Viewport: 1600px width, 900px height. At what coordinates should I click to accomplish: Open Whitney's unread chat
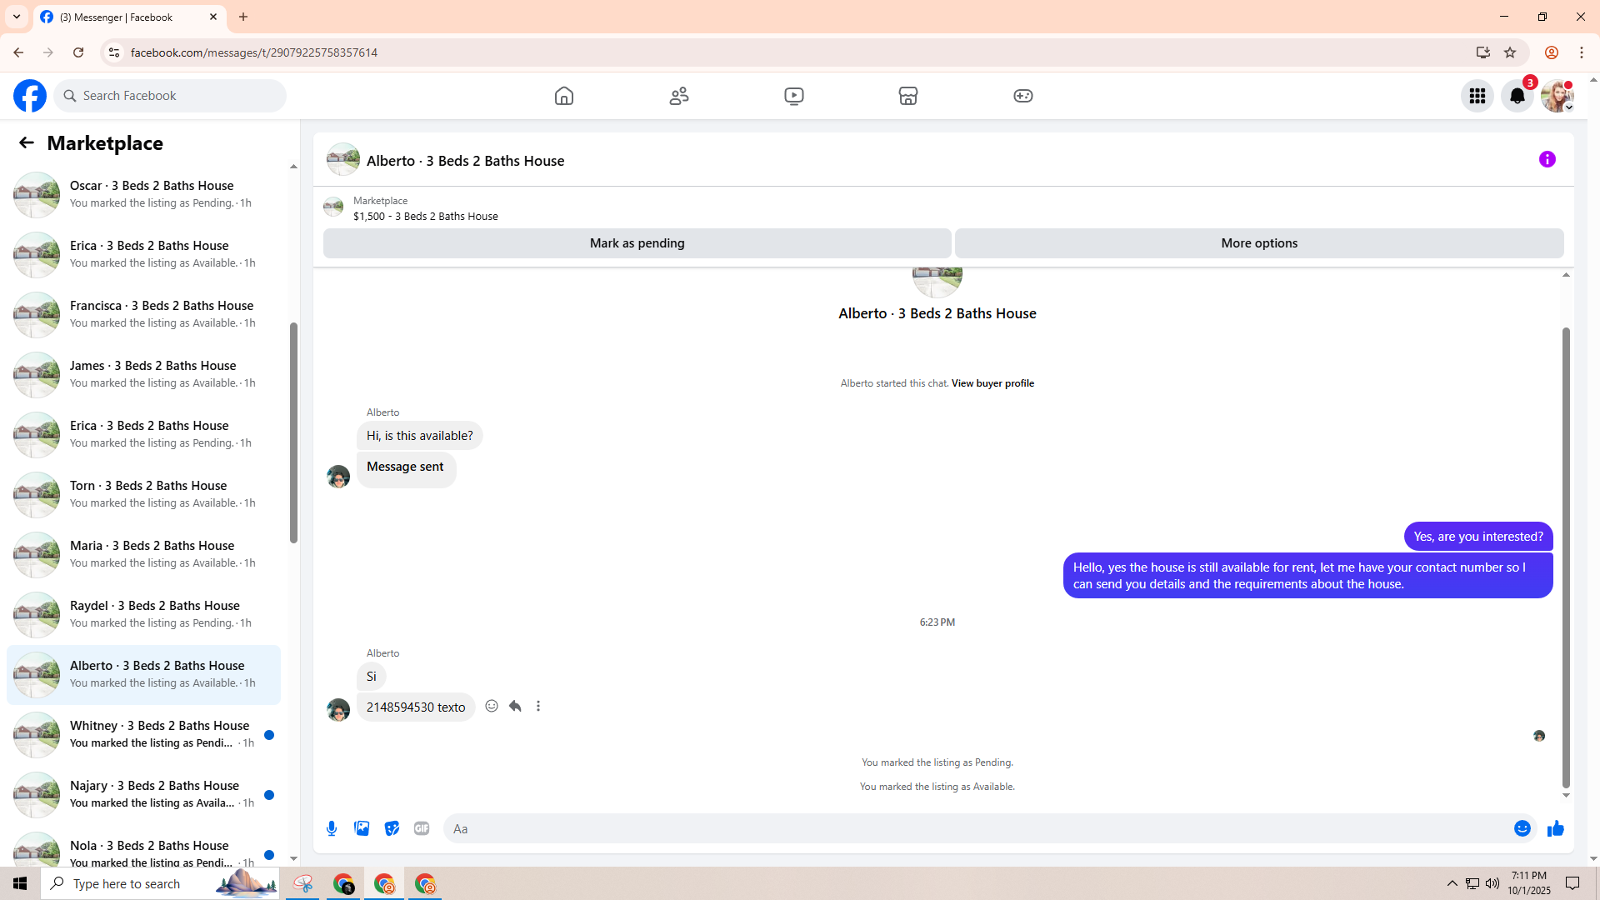click(x=143, y=734)
